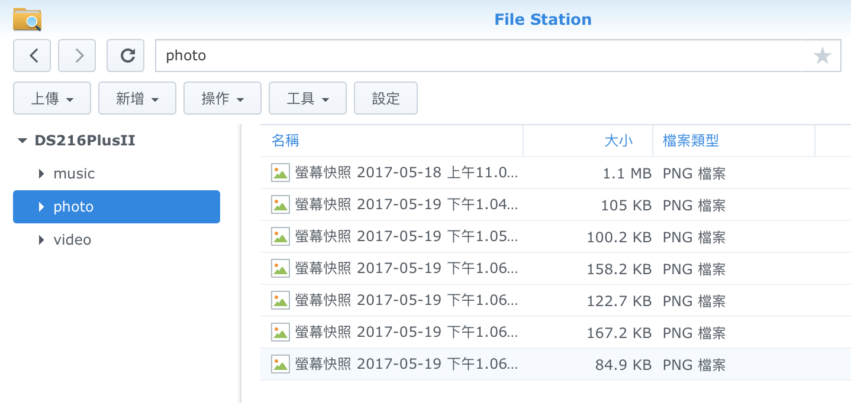Open the 新增 create dropdown
This screenshot has height=403, width=851.
[x=137, y=98]
